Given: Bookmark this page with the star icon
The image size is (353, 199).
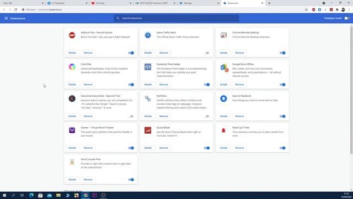Looking at the screenshot, I should (x=306, y=10).
